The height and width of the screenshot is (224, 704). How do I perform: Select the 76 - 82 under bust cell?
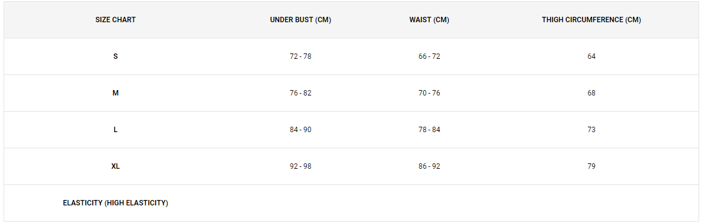pos(300,93)
